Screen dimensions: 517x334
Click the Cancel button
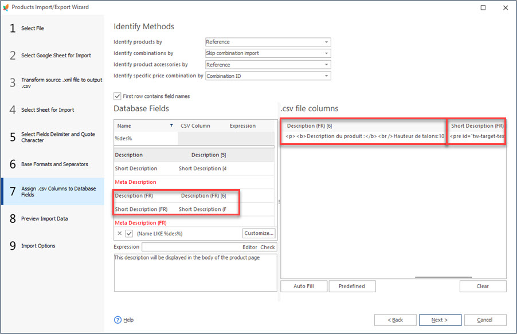485,320
